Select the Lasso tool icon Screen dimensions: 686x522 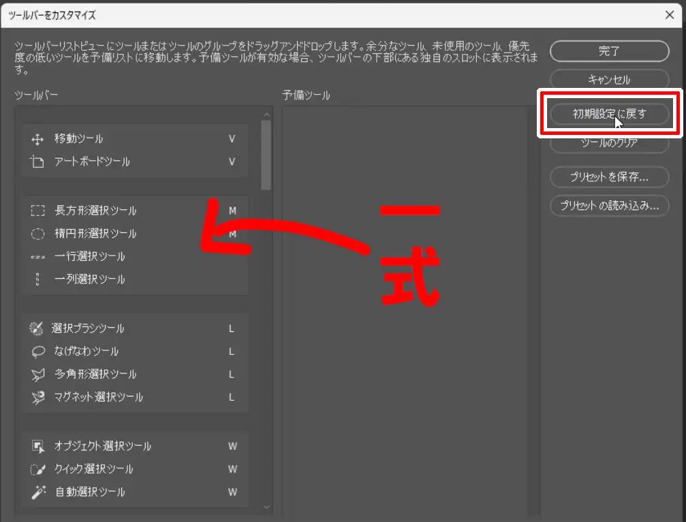tap(37, 352)
